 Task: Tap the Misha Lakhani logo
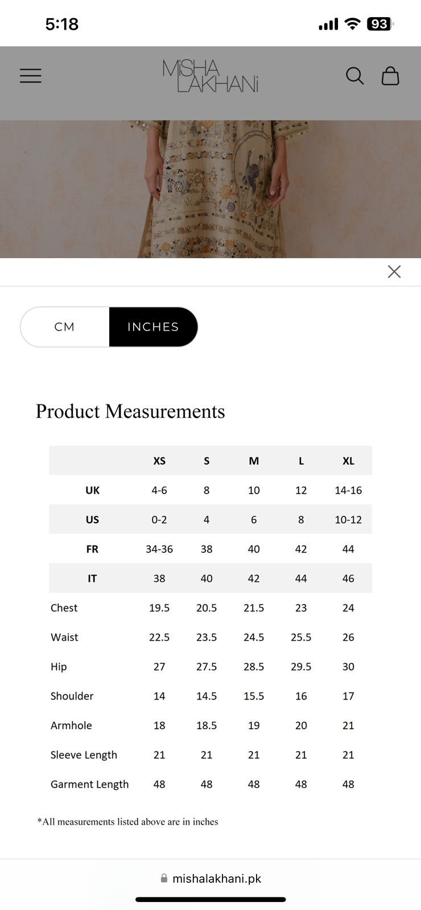click(x=210, y=76)
